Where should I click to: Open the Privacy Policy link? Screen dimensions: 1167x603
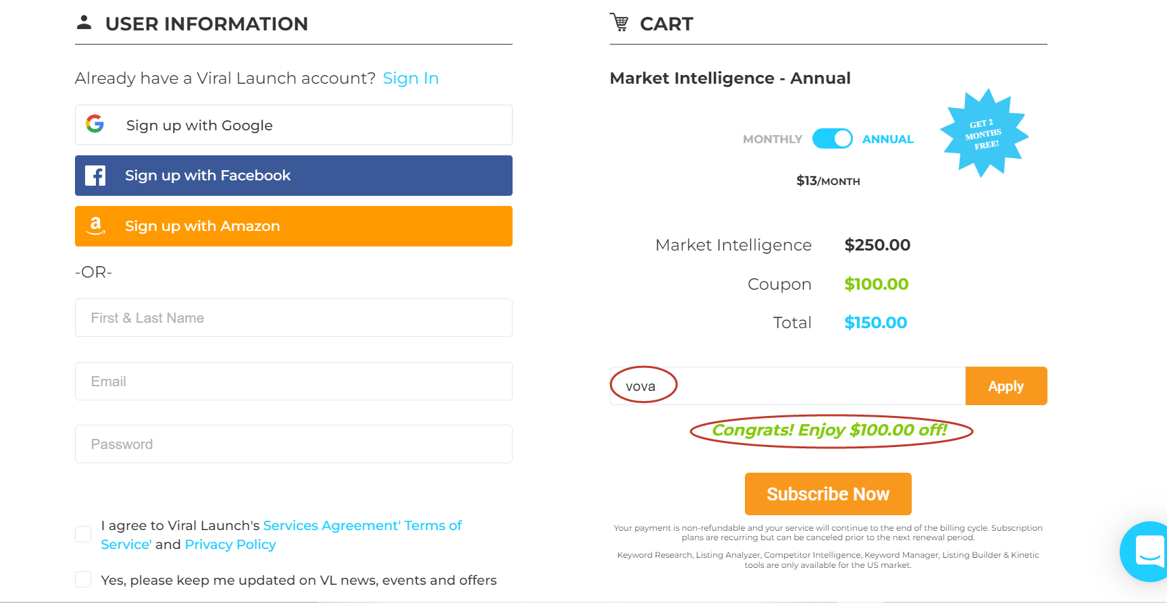click(x=230, y=544)
